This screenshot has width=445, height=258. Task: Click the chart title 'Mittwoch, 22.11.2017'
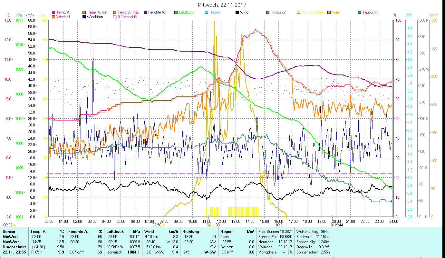tap(222, 5)
